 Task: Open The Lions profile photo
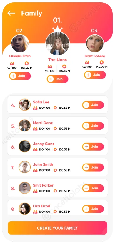coord(58,44)
